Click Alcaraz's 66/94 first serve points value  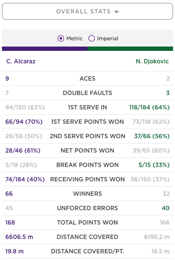(x=24, y=122)
